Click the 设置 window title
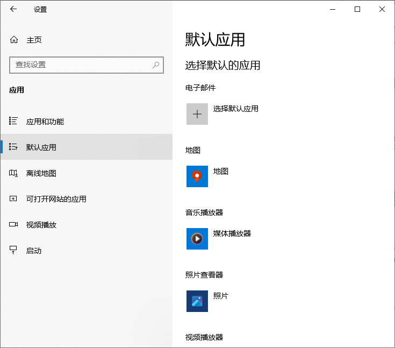 coord(40,10)
